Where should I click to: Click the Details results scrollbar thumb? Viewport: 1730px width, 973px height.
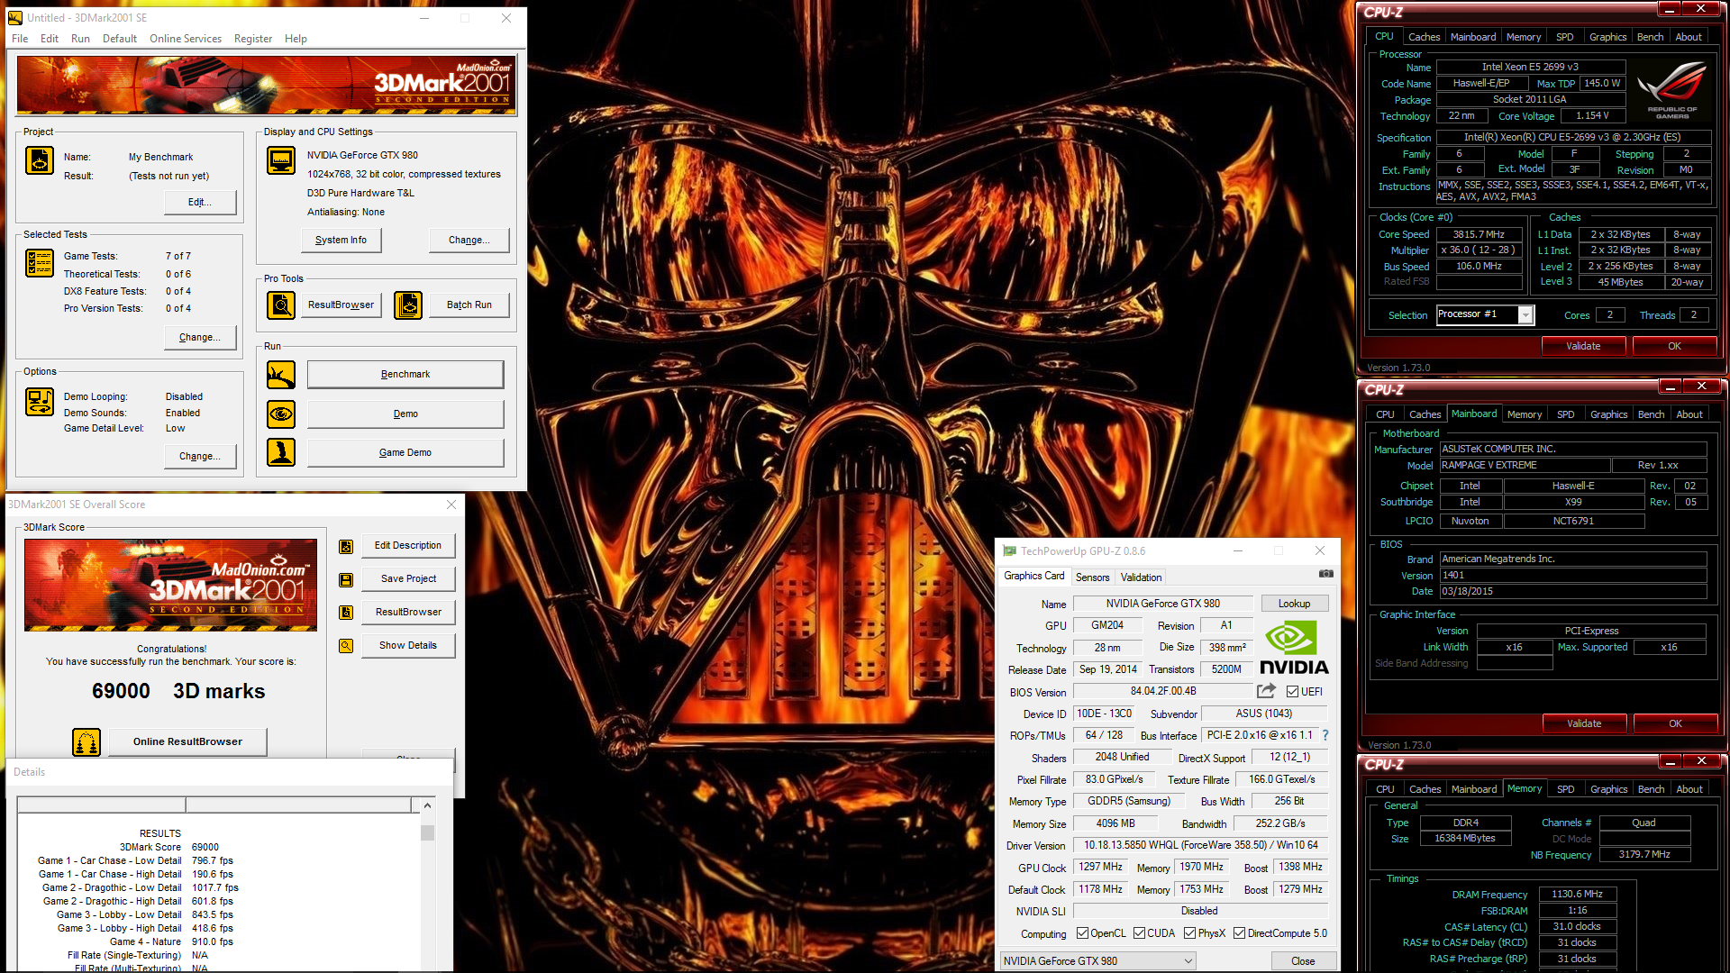click(x=427, y=832)
